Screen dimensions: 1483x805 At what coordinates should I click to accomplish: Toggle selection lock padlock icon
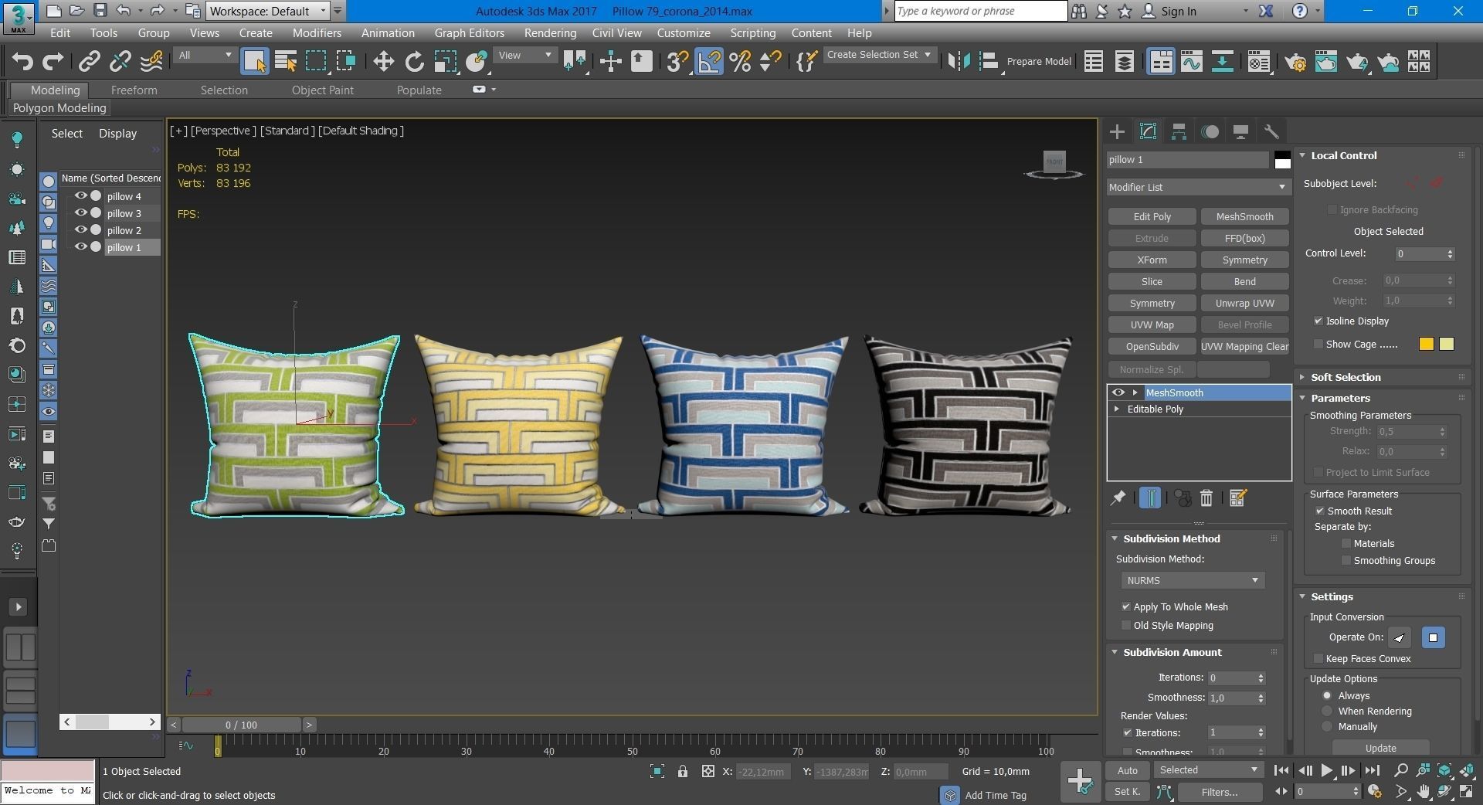pyautogui.click(x=683, y=771)
